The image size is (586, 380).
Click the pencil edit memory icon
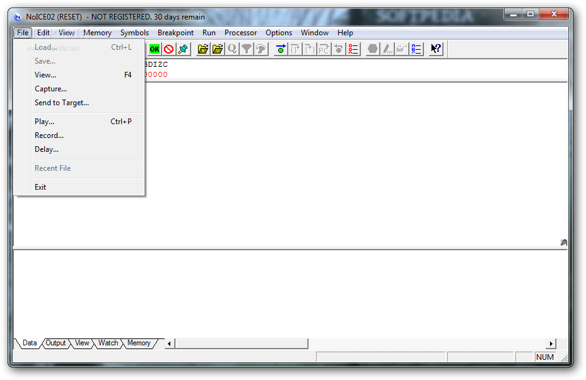coord(387,49)
